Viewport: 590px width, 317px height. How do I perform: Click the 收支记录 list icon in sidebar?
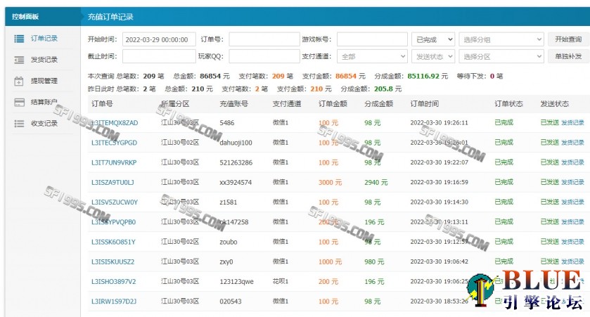click(19, 123)
